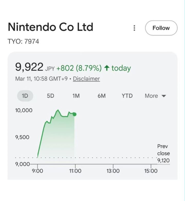Click the +802 (8.79%) change value

(x=79, y=68)
